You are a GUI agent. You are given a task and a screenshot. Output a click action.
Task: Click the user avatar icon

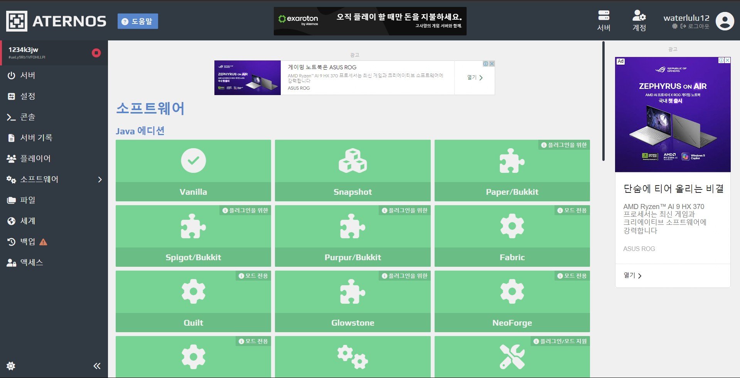725,21
